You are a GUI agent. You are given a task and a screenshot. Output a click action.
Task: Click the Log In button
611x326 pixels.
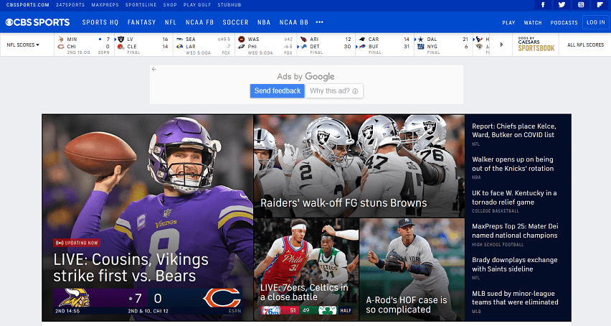point(596,22)
